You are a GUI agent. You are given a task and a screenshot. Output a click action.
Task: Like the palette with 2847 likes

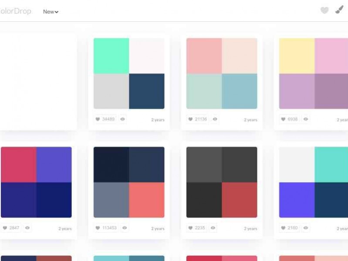pyautogui.click(x=11, y=228)
